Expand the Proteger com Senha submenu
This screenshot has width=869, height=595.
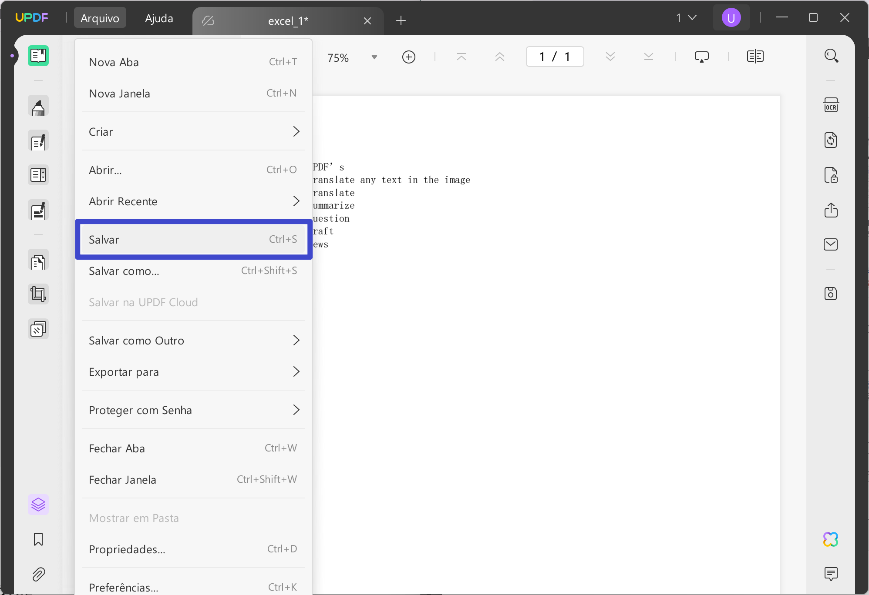pos(193,410)
